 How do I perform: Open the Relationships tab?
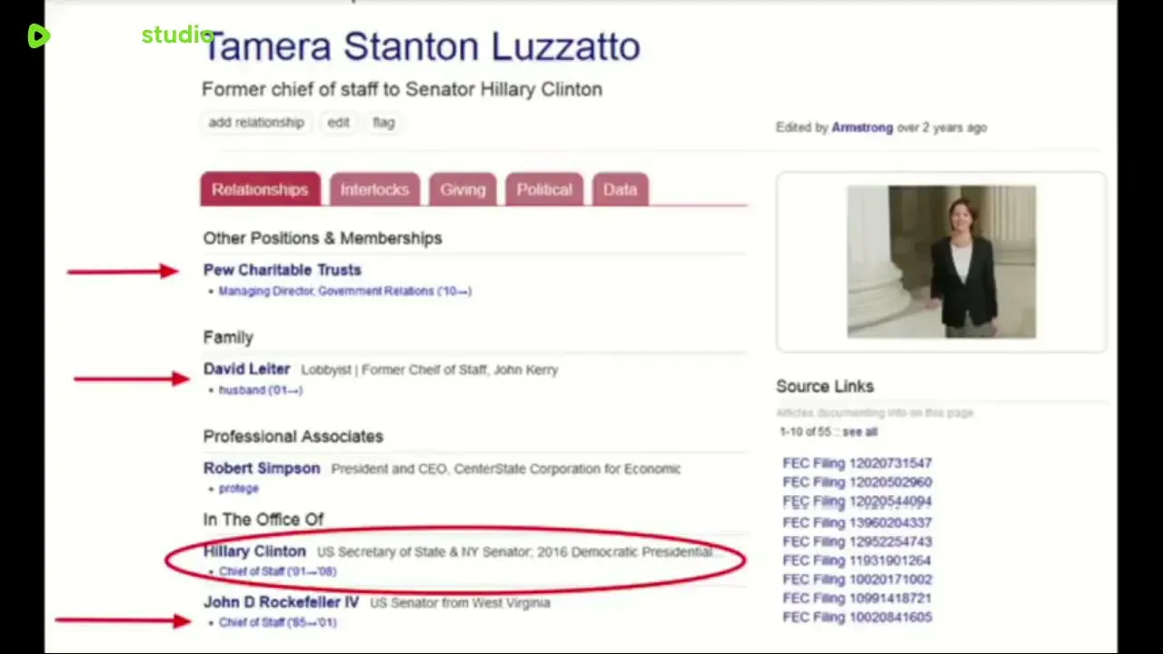260,189
